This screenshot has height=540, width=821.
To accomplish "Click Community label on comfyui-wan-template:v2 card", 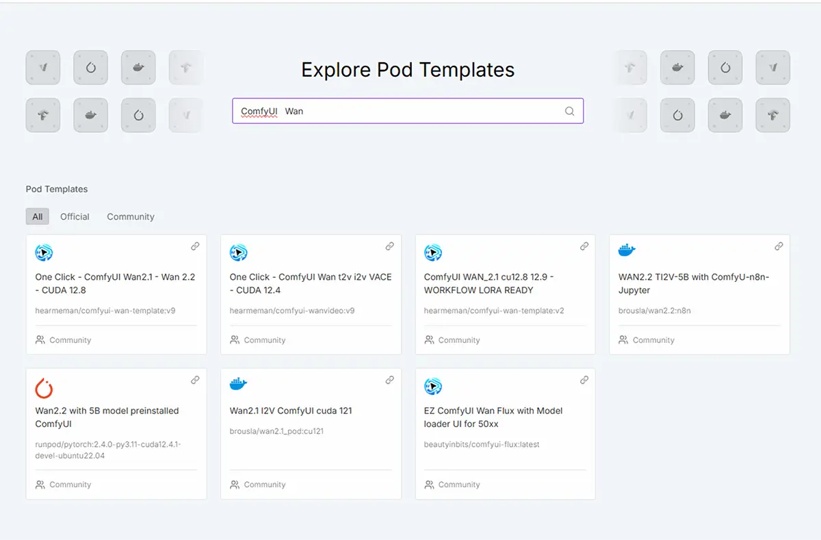I will point(458,340).
